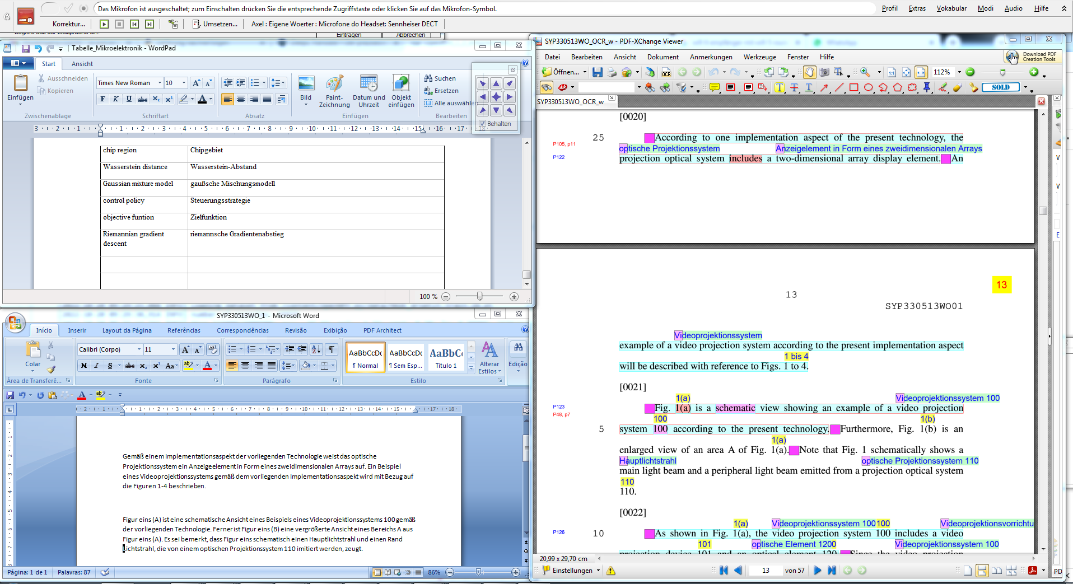Image resolution: width=1073 pixels, height=584 pixels.
Task: Switch to the Referências ribbon tab
Action: [184, 330]
